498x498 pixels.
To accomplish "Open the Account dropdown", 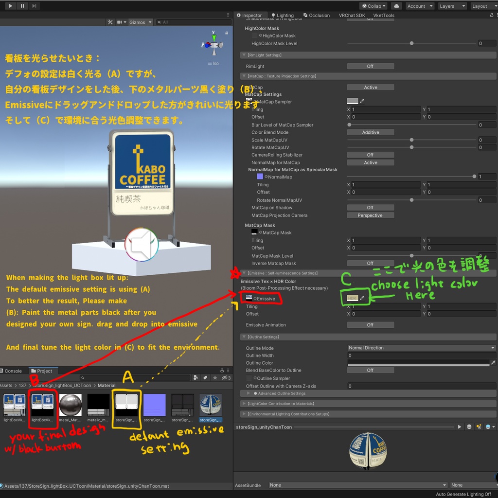I will (x=420, y=6).
